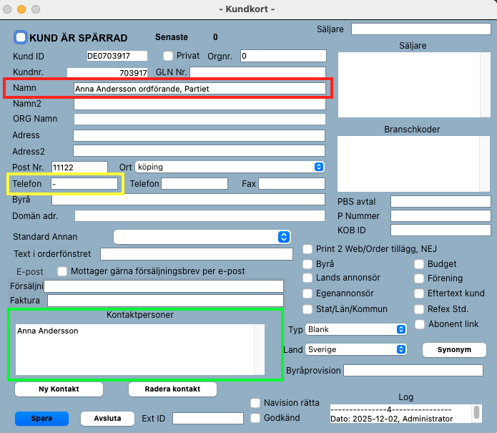Toggle the Abonent link checkbox
This screenshot has width=497, height=433.
(x=419, y=324)
